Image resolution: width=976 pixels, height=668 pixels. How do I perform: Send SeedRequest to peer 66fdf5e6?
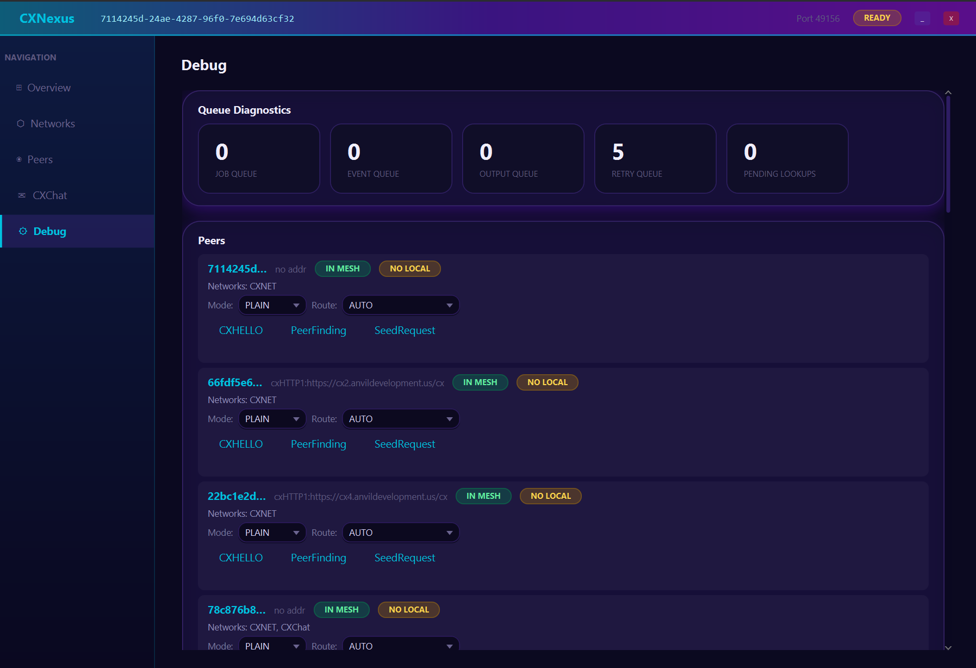[405, 444]
